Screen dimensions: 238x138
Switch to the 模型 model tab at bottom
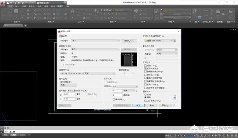(x=6, y=135)
